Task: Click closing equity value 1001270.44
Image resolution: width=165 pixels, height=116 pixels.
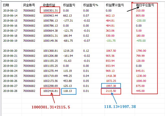Action: coord(50,71)
